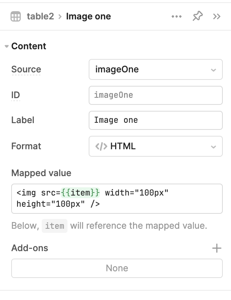This screenshot has height=300, width=231.
Task: Click the None box under Add-ons
Action: tap(117, 268)
